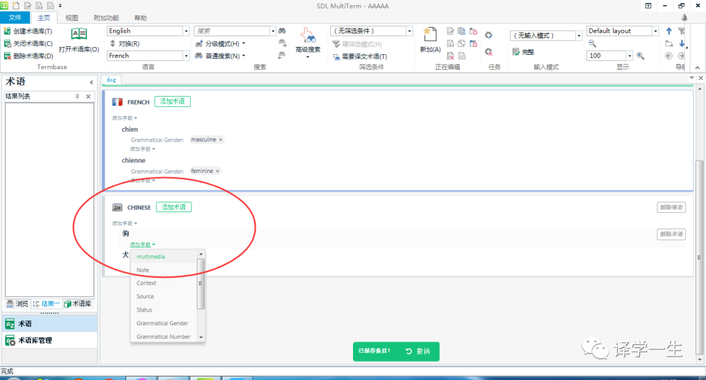Viewport: 706px width, 380px height.
Task: Choose Grammatical Gender in the field list
Action: (164, 323)
